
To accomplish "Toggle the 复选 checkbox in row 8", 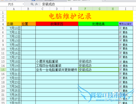I will coord(120,40).
